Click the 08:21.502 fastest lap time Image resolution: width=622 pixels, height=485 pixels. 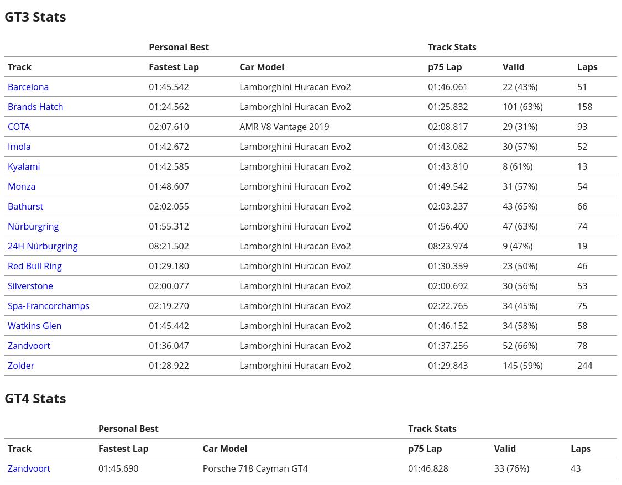[x=169, y=246]
